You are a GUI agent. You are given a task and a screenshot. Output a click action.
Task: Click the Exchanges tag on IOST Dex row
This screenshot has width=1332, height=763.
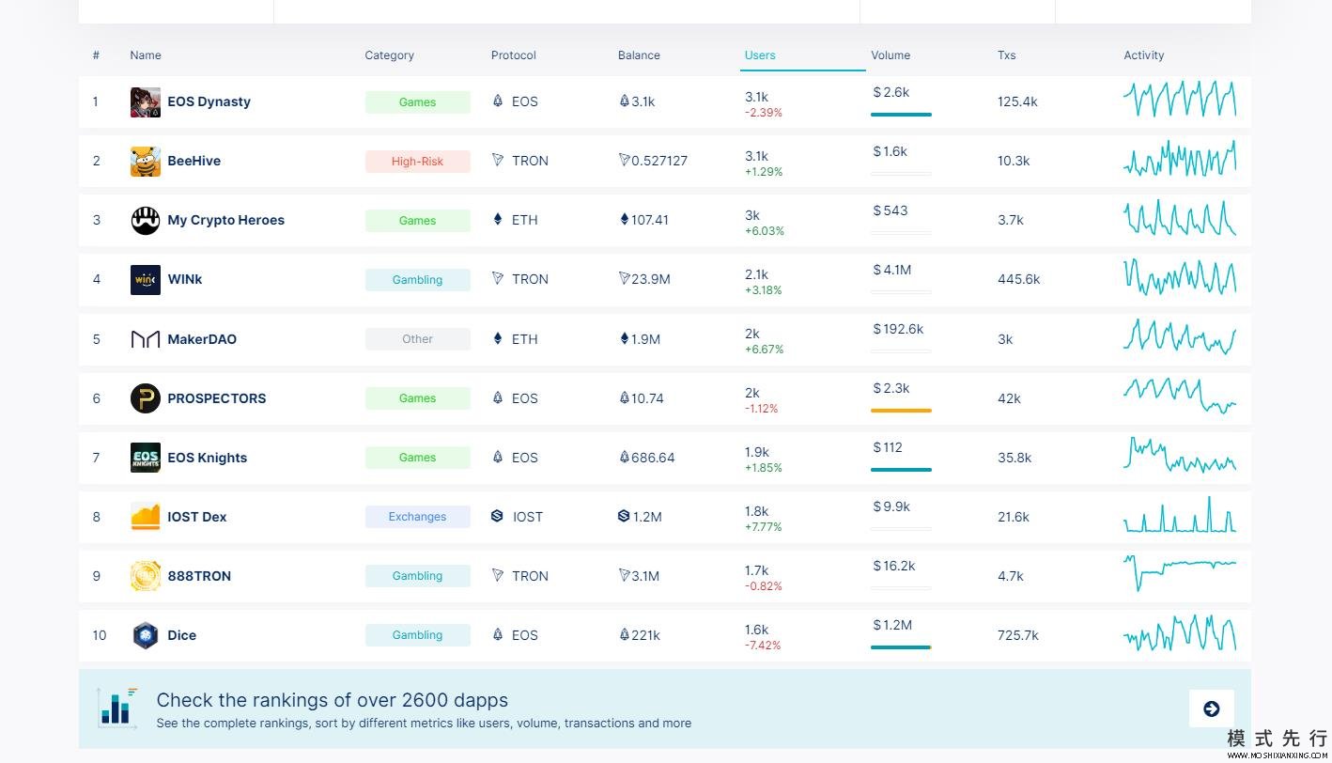point(418,517)
